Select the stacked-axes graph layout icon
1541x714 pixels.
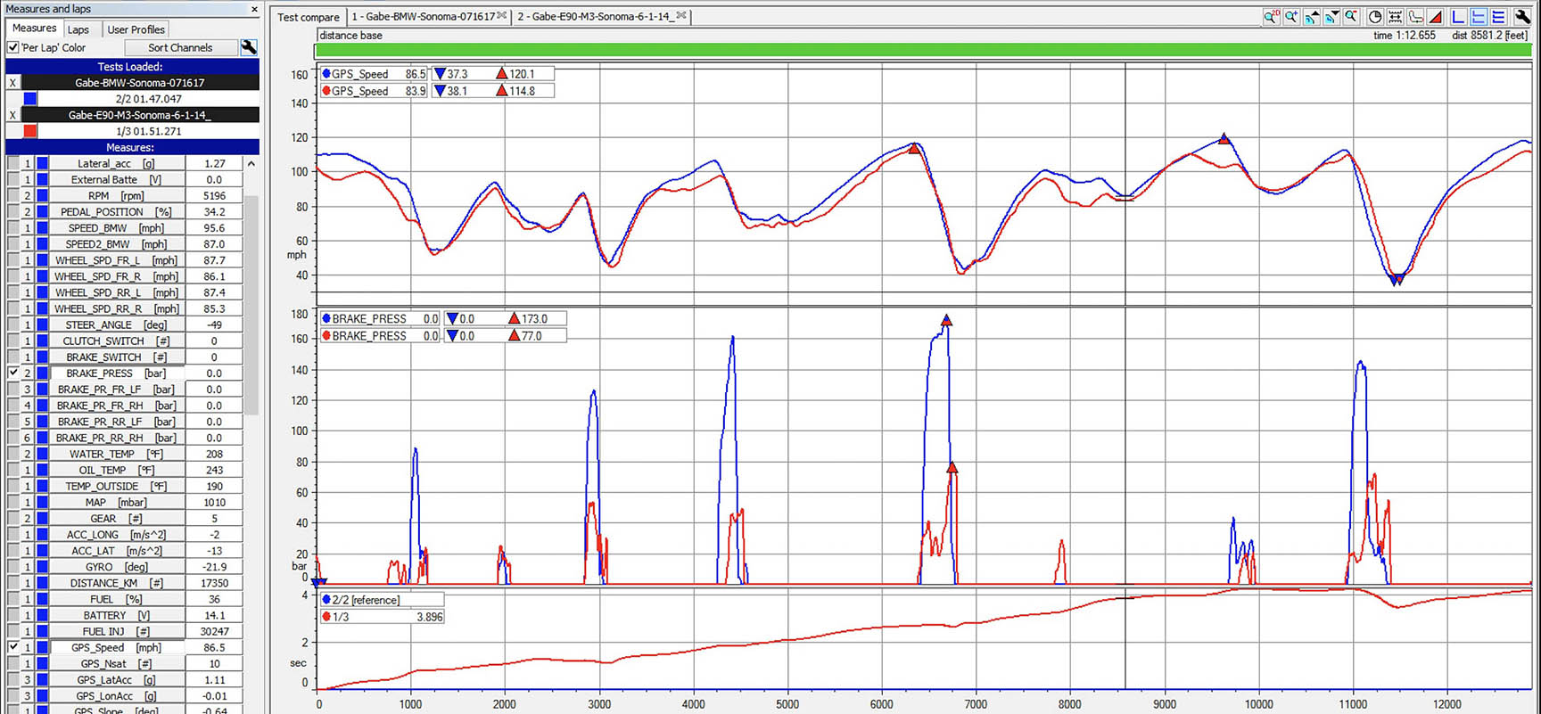click(x=1479, y=17)
